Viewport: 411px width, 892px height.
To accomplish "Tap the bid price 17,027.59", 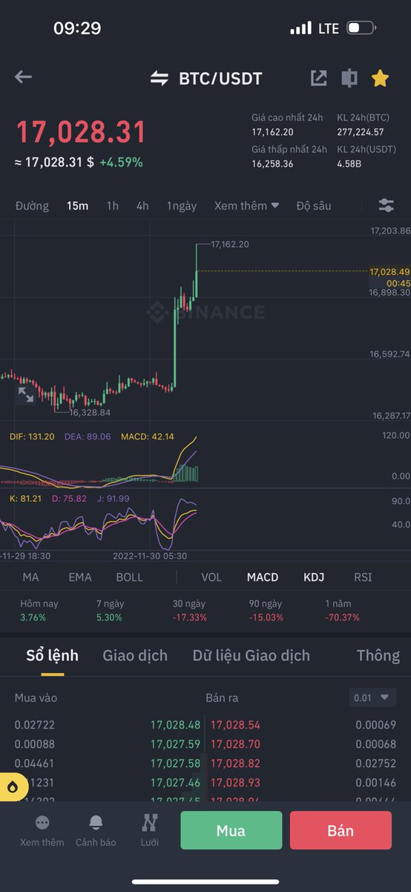I will (176, 744).
